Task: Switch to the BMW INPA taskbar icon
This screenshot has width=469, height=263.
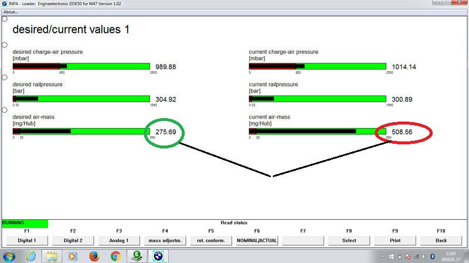Action: pos(158,256)
